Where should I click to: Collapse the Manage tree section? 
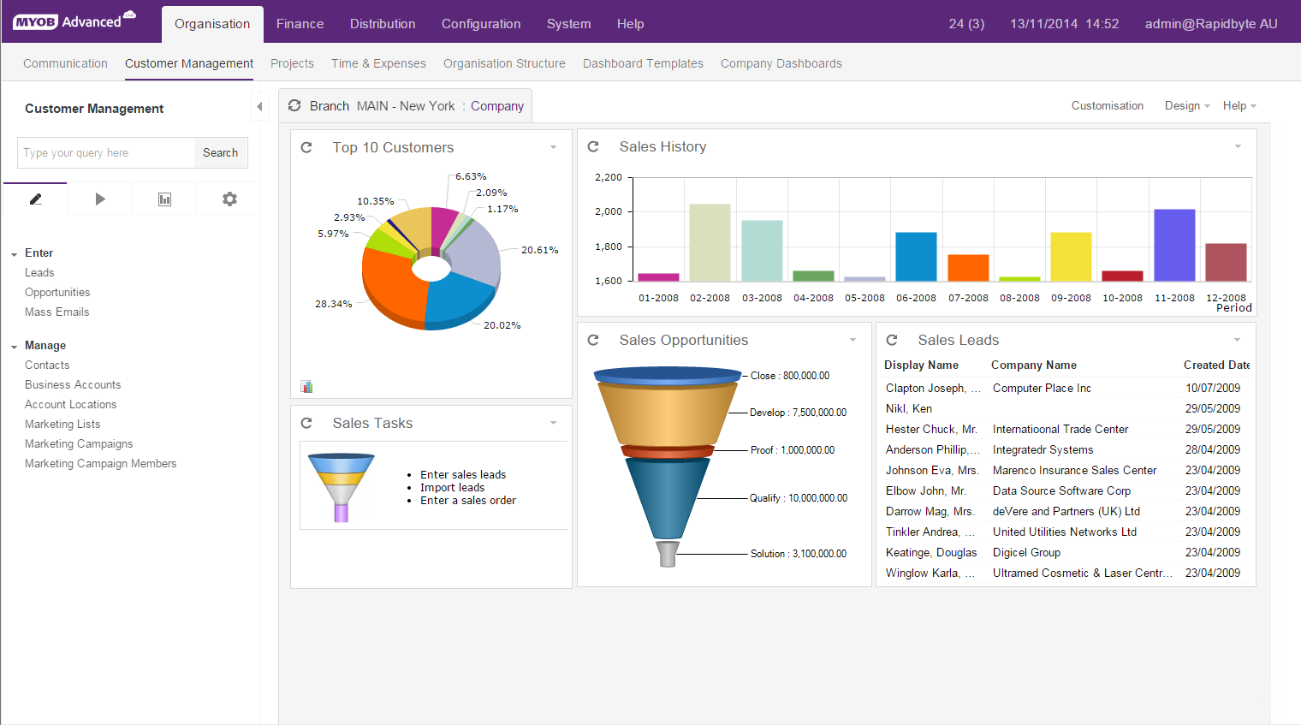coord(15,347)
